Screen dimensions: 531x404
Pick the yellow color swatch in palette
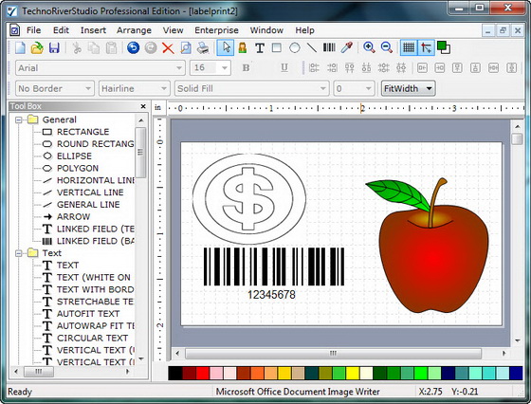[x=353, y=374]
